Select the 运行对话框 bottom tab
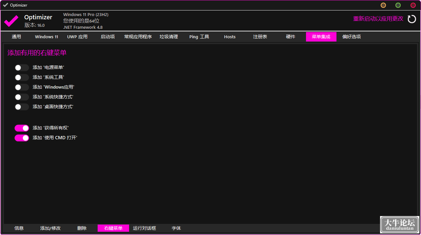 tap(144, 228)
